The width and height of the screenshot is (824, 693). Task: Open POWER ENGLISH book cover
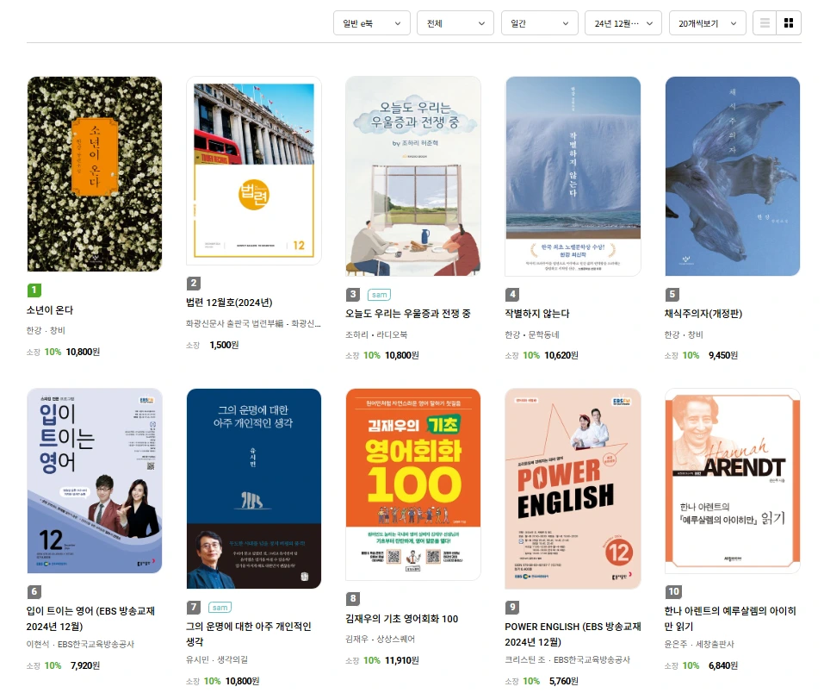tap(573, 489)
